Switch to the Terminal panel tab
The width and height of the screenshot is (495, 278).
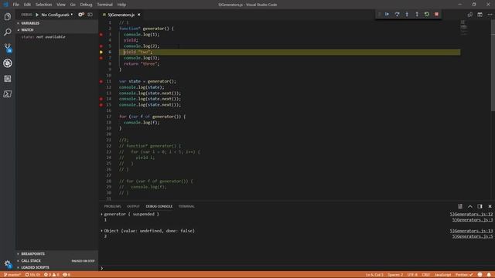[x=186, y=206]
